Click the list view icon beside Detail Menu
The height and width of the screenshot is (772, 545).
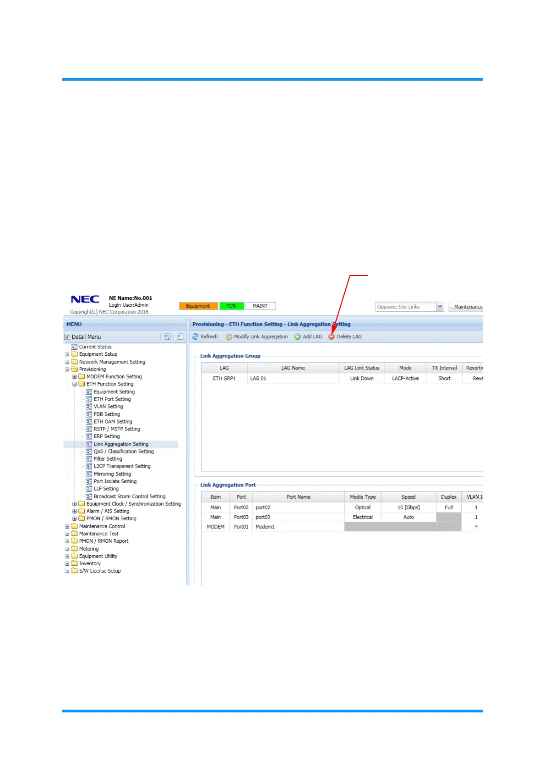180,336
